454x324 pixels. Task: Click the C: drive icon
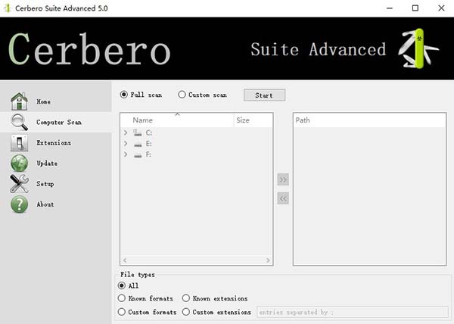click(138, 133)
